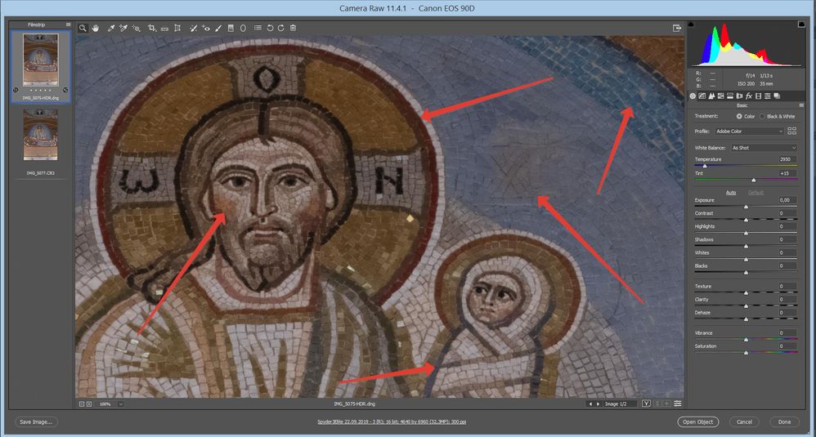The image size is (816, 437).
Task: Select the Color treatment radio button
Action: [x=739, y=116]
